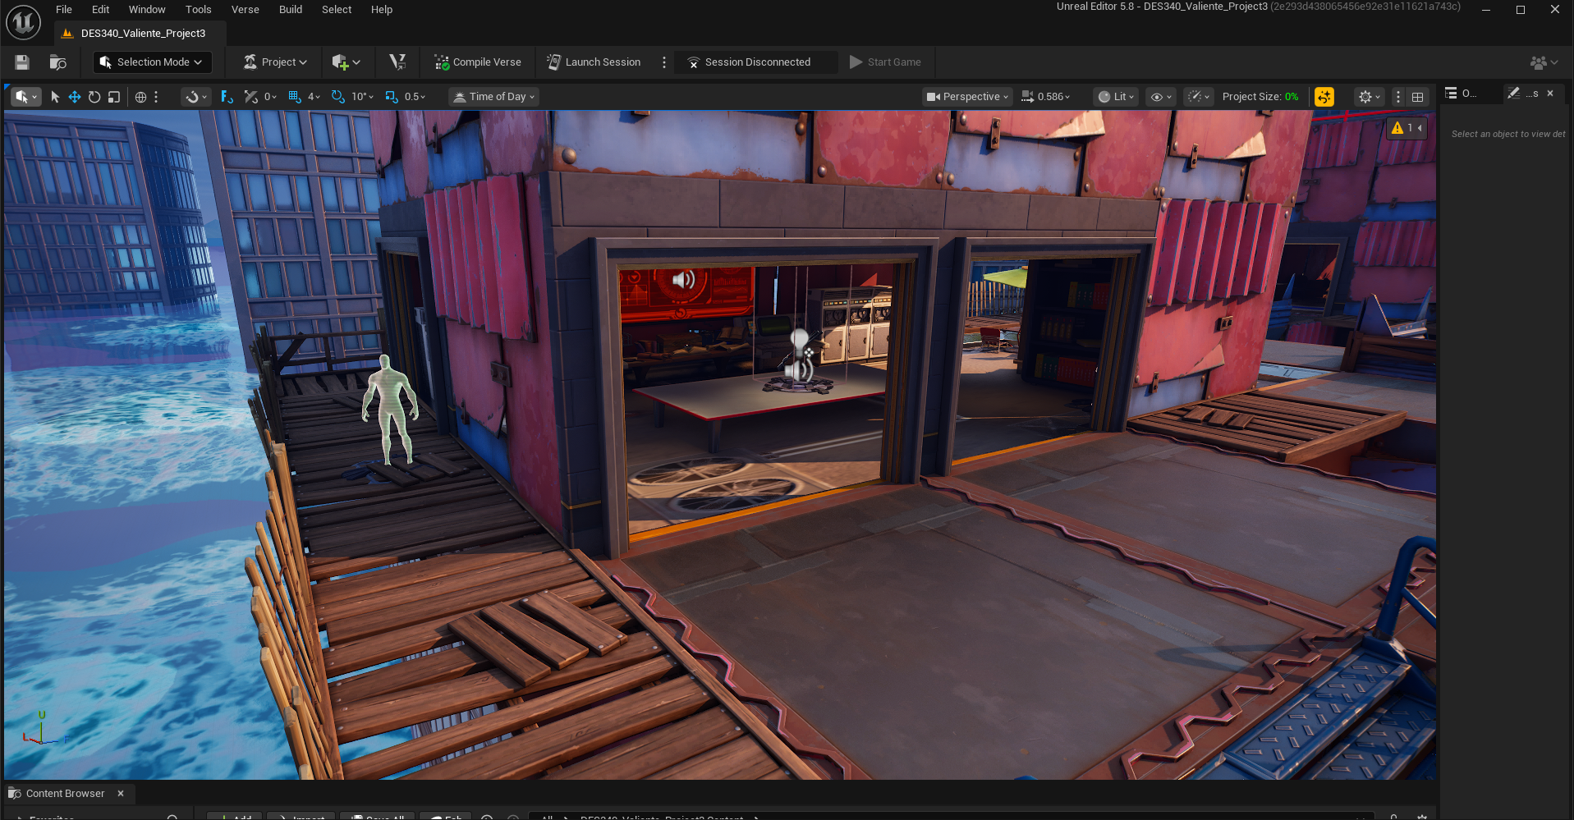Open the grid snap size 4 dropdown
This screenshot has height=820, width=1574.
[314, 97]
